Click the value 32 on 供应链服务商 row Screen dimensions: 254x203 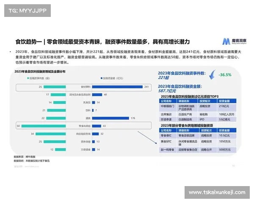[102, 134]
